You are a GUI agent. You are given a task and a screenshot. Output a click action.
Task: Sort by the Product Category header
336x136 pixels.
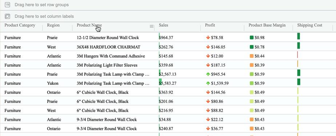[20, 25]
